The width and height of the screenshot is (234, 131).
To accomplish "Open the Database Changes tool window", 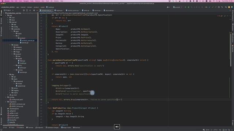I will click(52, 127).
